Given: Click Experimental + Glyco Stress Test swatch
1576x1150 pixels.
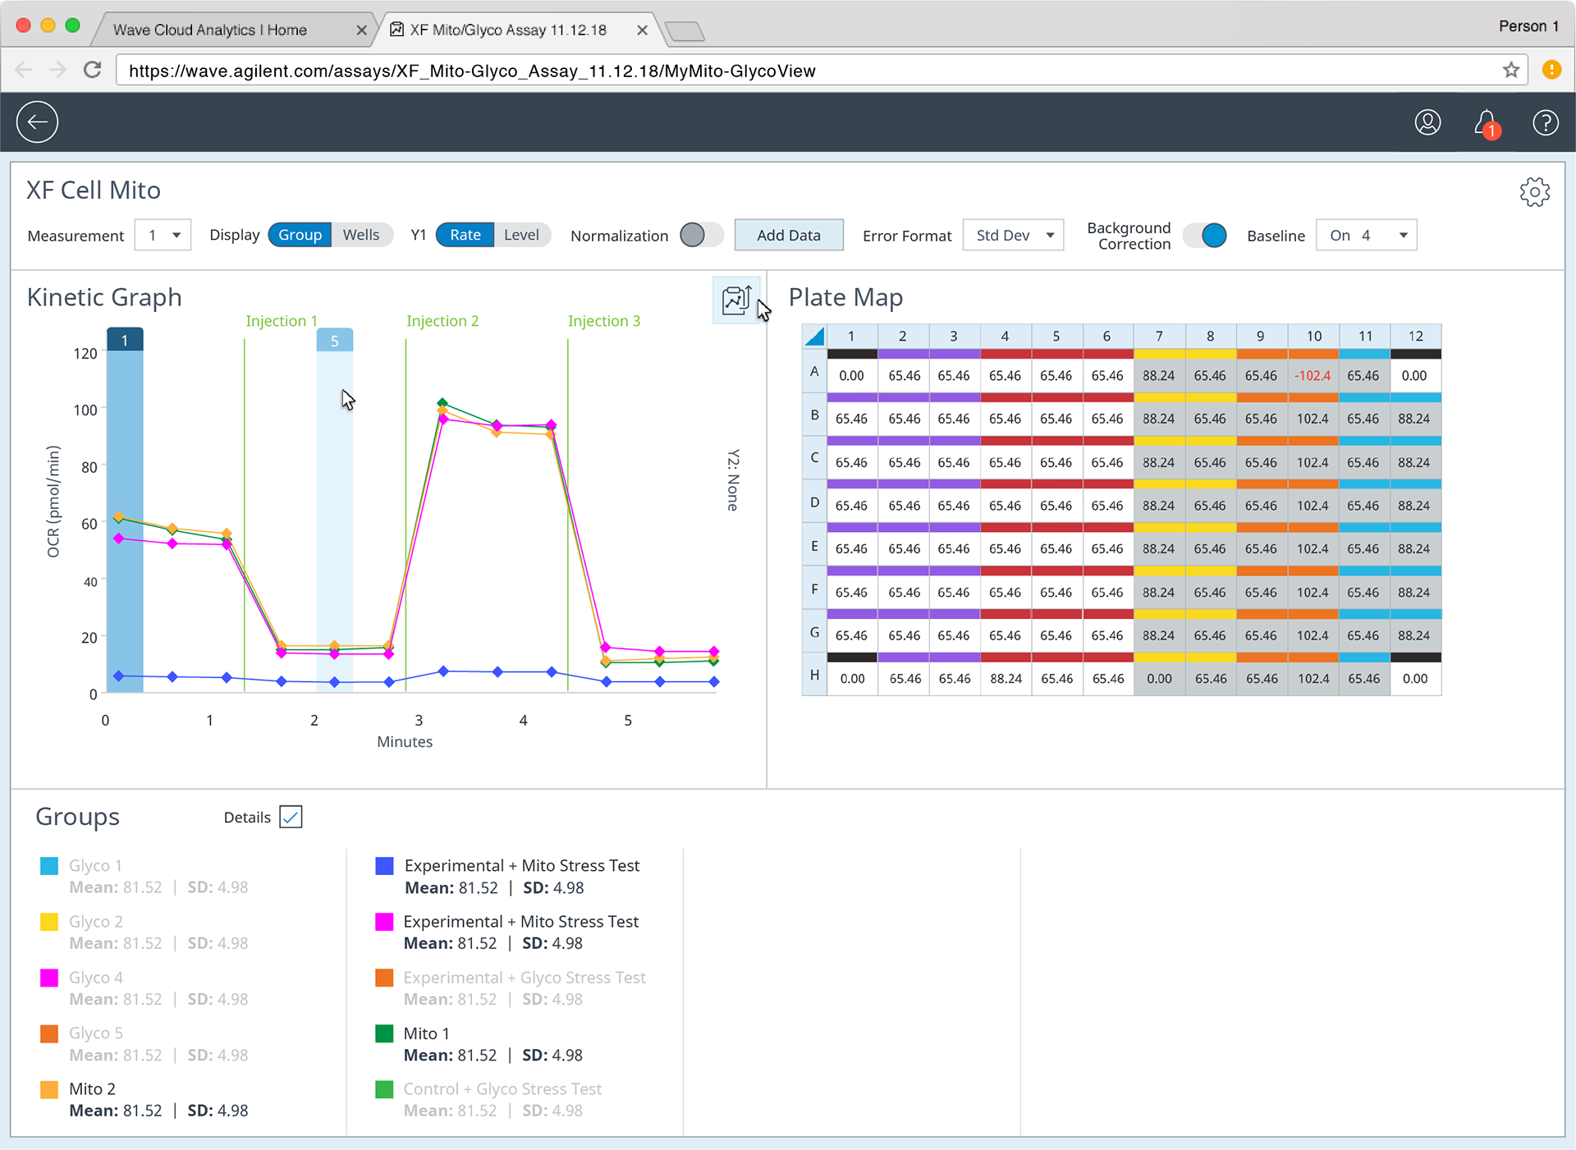Looking at the screenshot, I should [384, 977].
